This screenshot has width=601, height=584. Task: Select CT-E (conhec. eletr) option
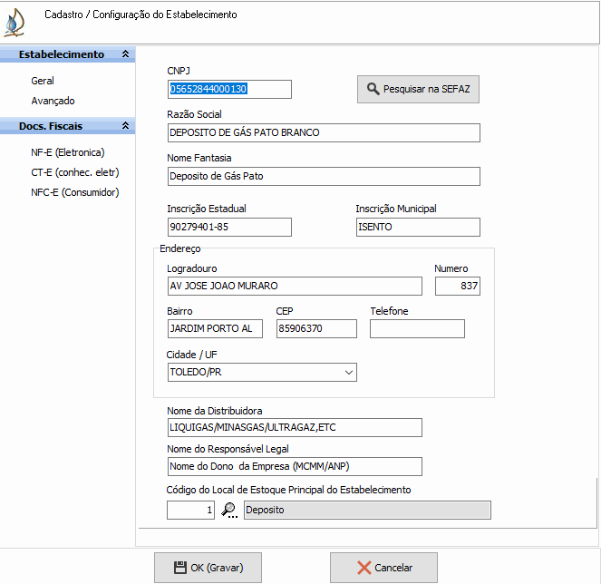[x=74, y=172]
